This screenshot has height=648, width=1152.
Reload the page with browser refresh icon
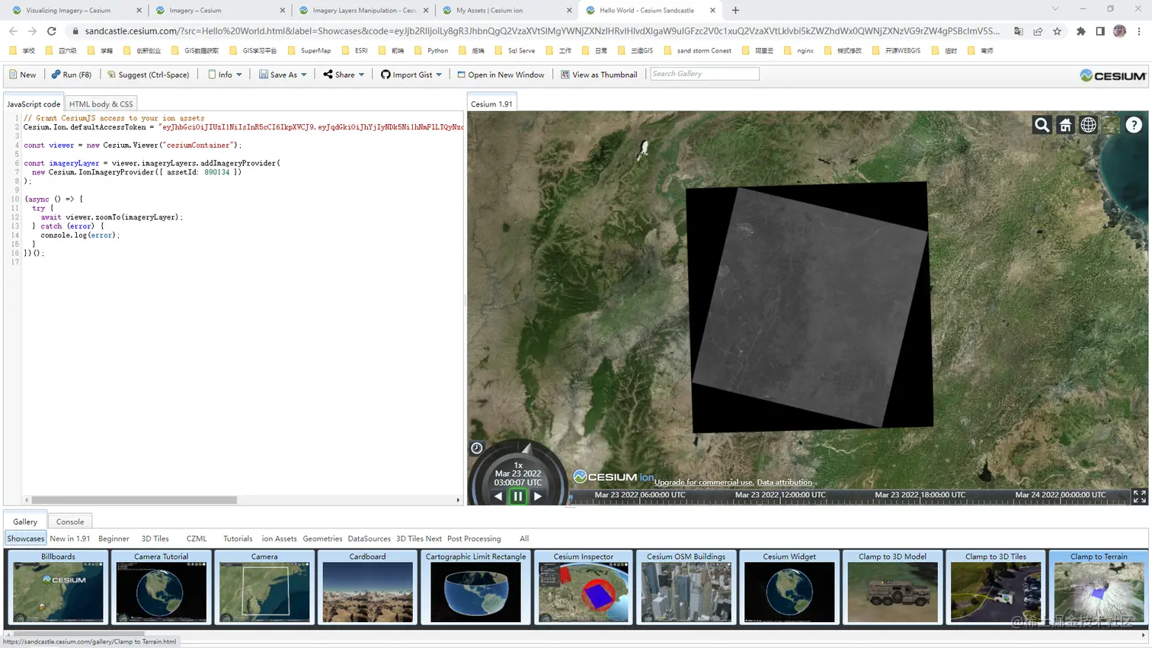(x=52, y=31)
